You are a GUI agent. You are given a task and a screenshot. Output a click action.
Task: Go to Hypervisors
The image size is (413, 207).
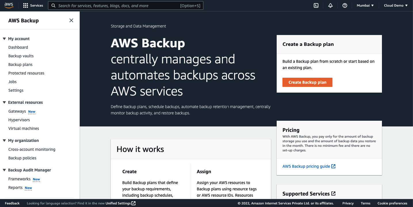click(19, 120)
